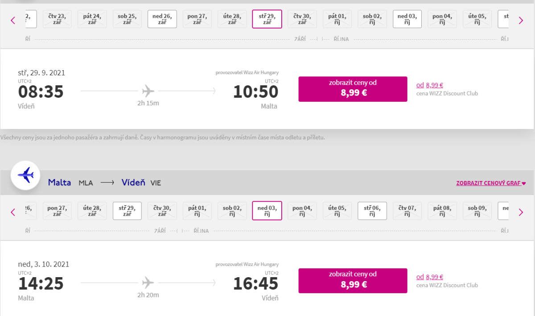This screenshot has width=535, height=316.
Task: Click previous dates arrow in return date carousel
Action: click(13, 212)
